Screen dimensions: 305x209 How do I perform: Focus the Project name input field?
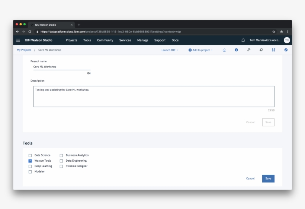point(62,67)
